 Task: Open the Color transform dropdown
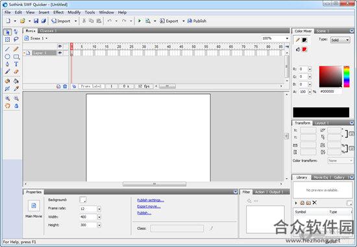[340, 161]
